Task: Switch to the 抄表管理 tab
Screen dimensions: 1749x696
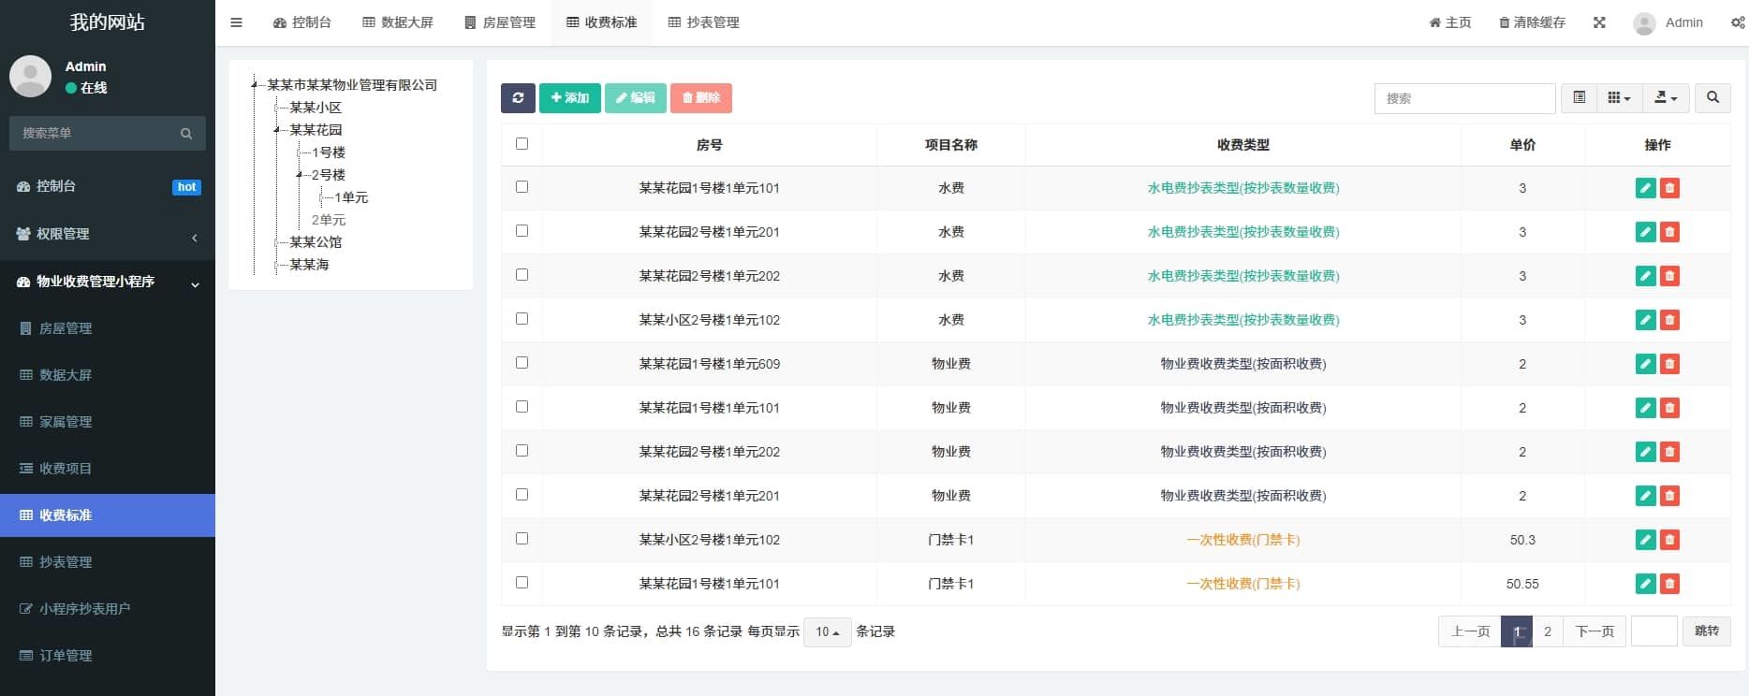Action: coord(704,22)
